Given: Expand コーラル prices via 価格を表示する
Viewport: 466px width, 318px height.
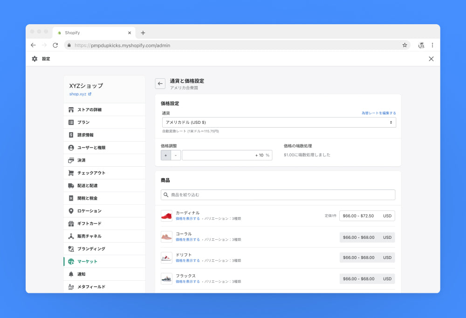Looking at the screenshot, I should coord(188,239).
